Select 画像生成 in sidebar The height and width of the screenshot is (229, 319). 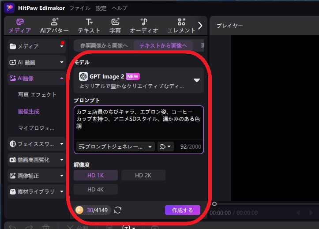pos(29,112)
